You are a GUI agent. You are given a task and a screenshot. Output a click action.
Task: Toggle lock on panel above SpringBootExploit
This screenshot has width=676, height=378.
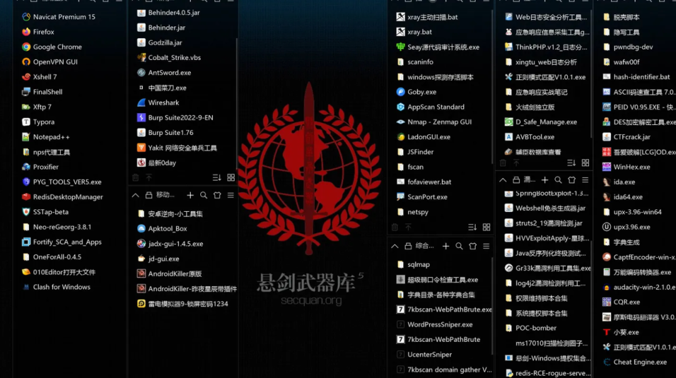(x=516, y=180)
